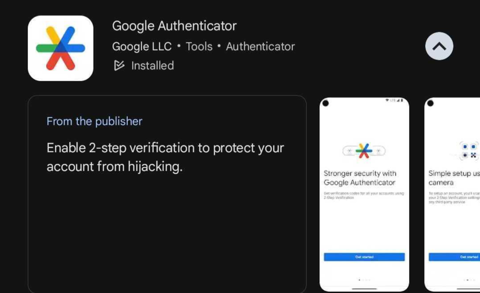Open the Google LLC developer link
480x293 pixels.
(142, 46)
